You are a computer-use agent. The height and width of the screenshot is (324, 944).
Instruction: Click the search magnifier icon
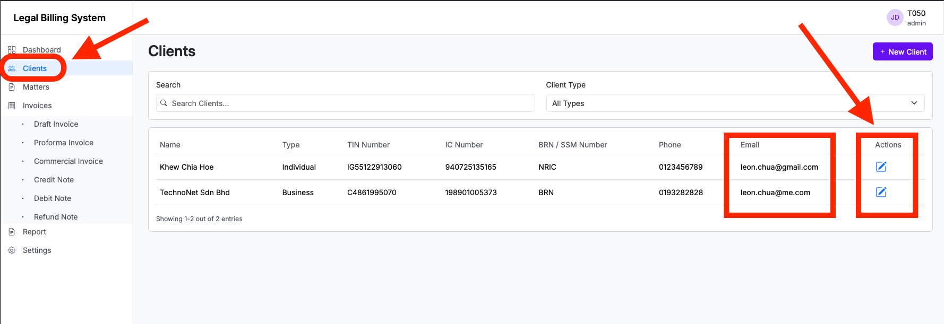[164, 103]
